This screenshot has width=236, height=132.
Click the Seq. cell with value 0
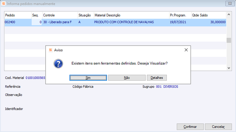[37, 22]
